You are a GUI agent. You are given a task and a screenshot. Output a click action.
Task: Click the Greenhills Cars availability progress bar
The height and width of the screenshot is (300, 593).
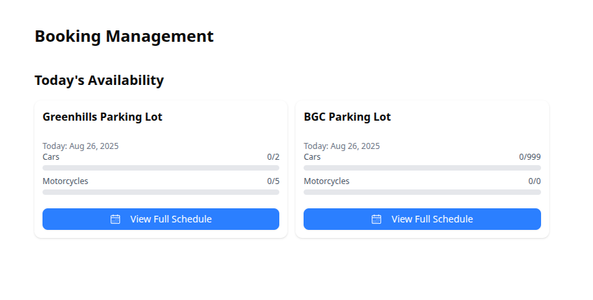click(x=161, y=168)
